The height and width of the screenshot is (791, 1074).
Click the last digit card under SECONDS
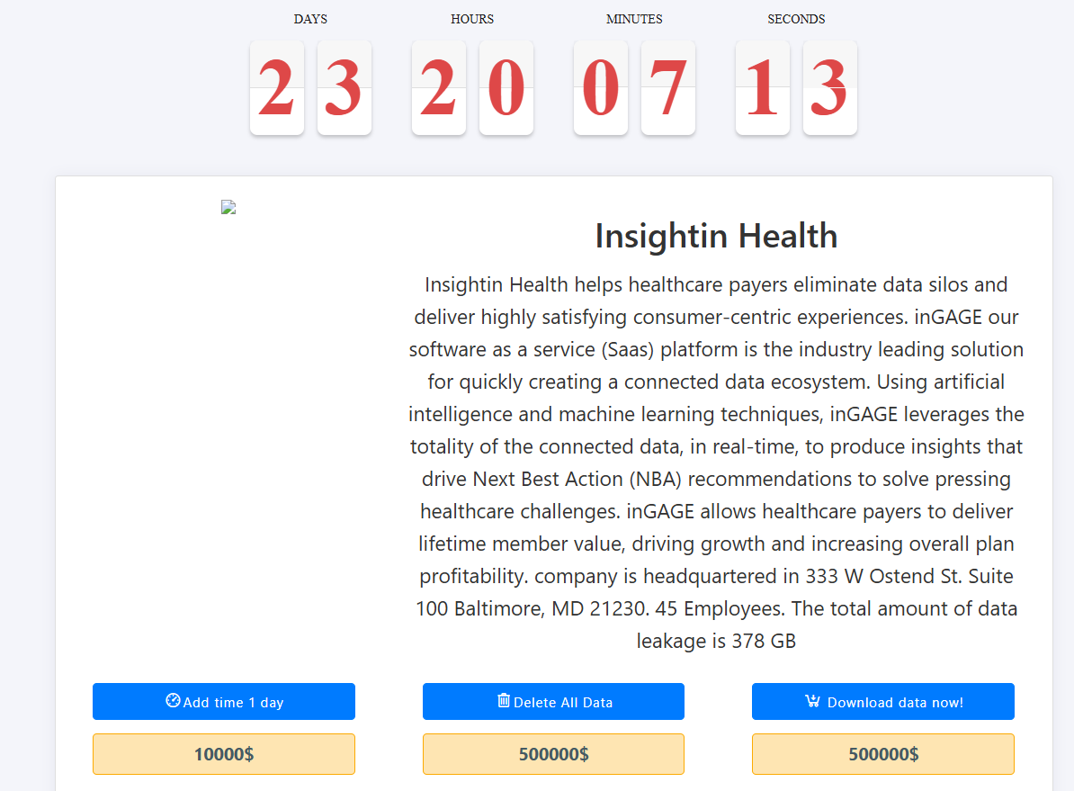point(830,87)
